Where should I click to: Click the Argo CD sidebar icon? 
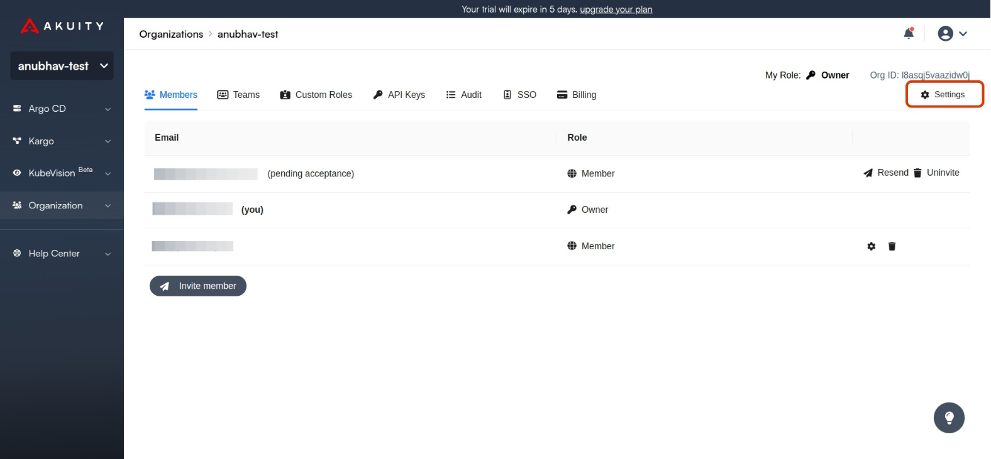[x=17, y=109]
